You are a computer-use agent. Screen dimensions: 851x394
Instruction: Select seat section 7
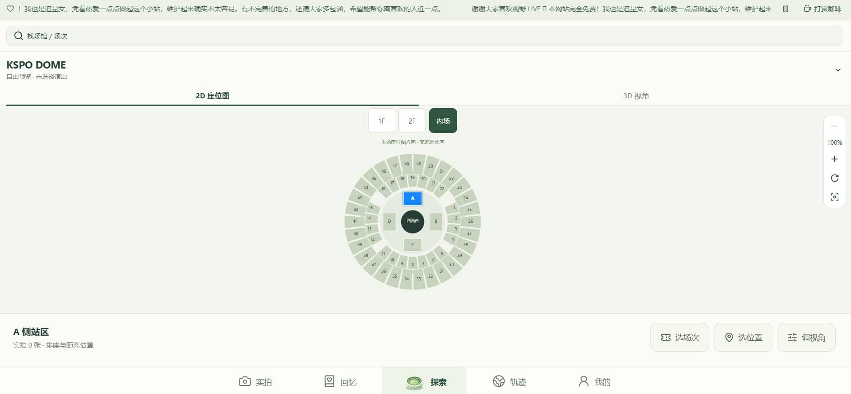tap(423, 264)
